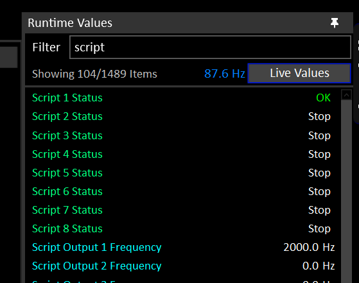Click the Stop value of Script 5 Status
The image size is (359, 283).
[319, 173]
